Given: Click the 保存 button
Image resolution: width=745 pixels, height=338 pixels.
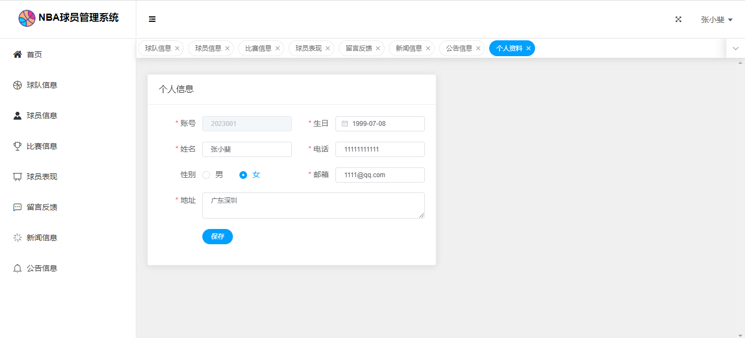Looking at the screenshot, I should tap(217, 237).
